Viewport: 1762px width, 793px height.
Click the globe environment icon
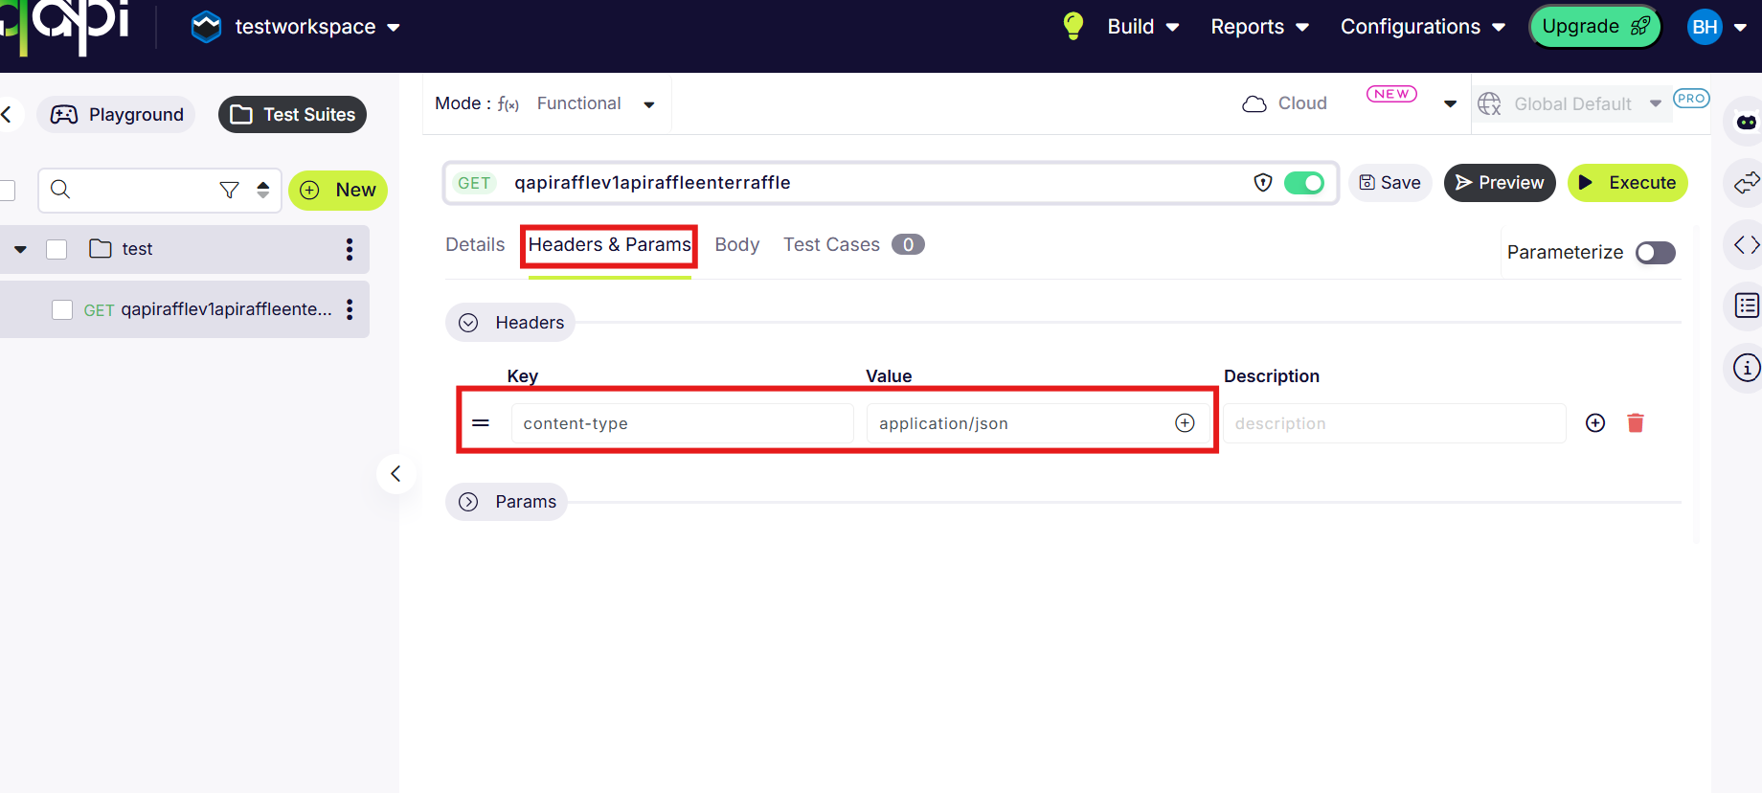pyautogui.click(x=1489, y=103)
